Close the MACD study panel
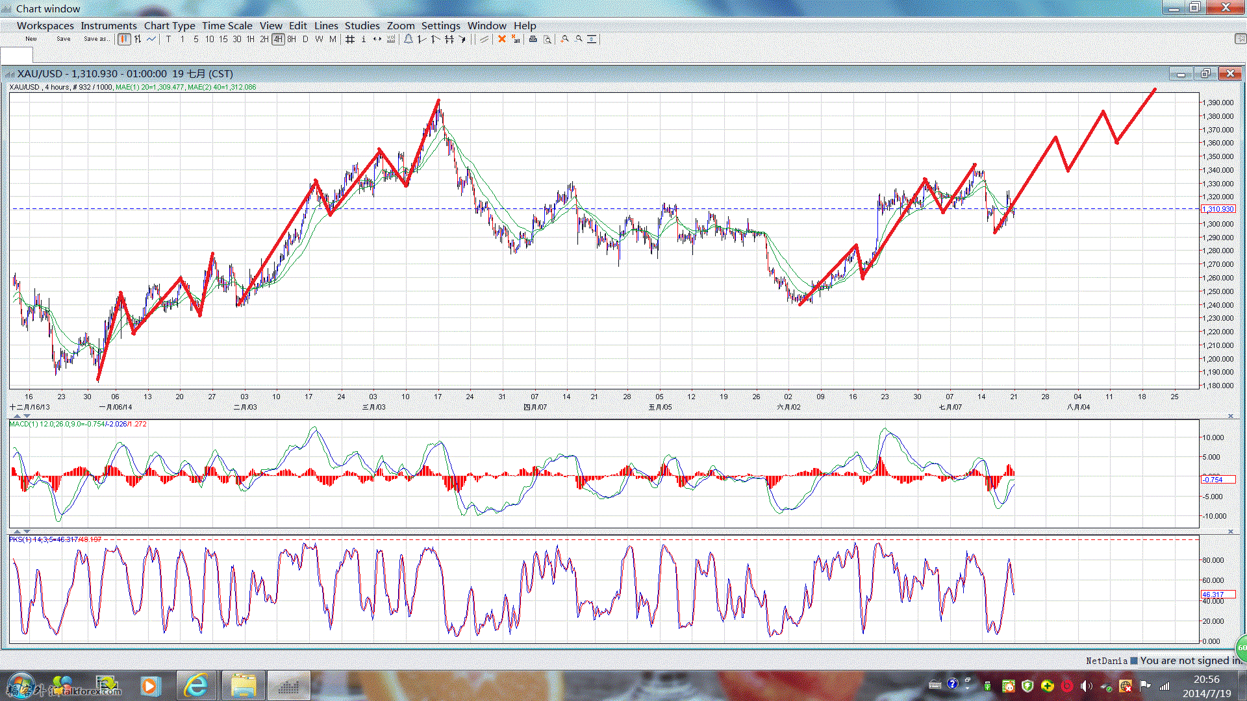 (x=1230, y=415)
